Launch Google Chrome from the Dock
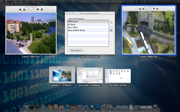This screenshot has width=180, height=112. (x=50, y=107)
